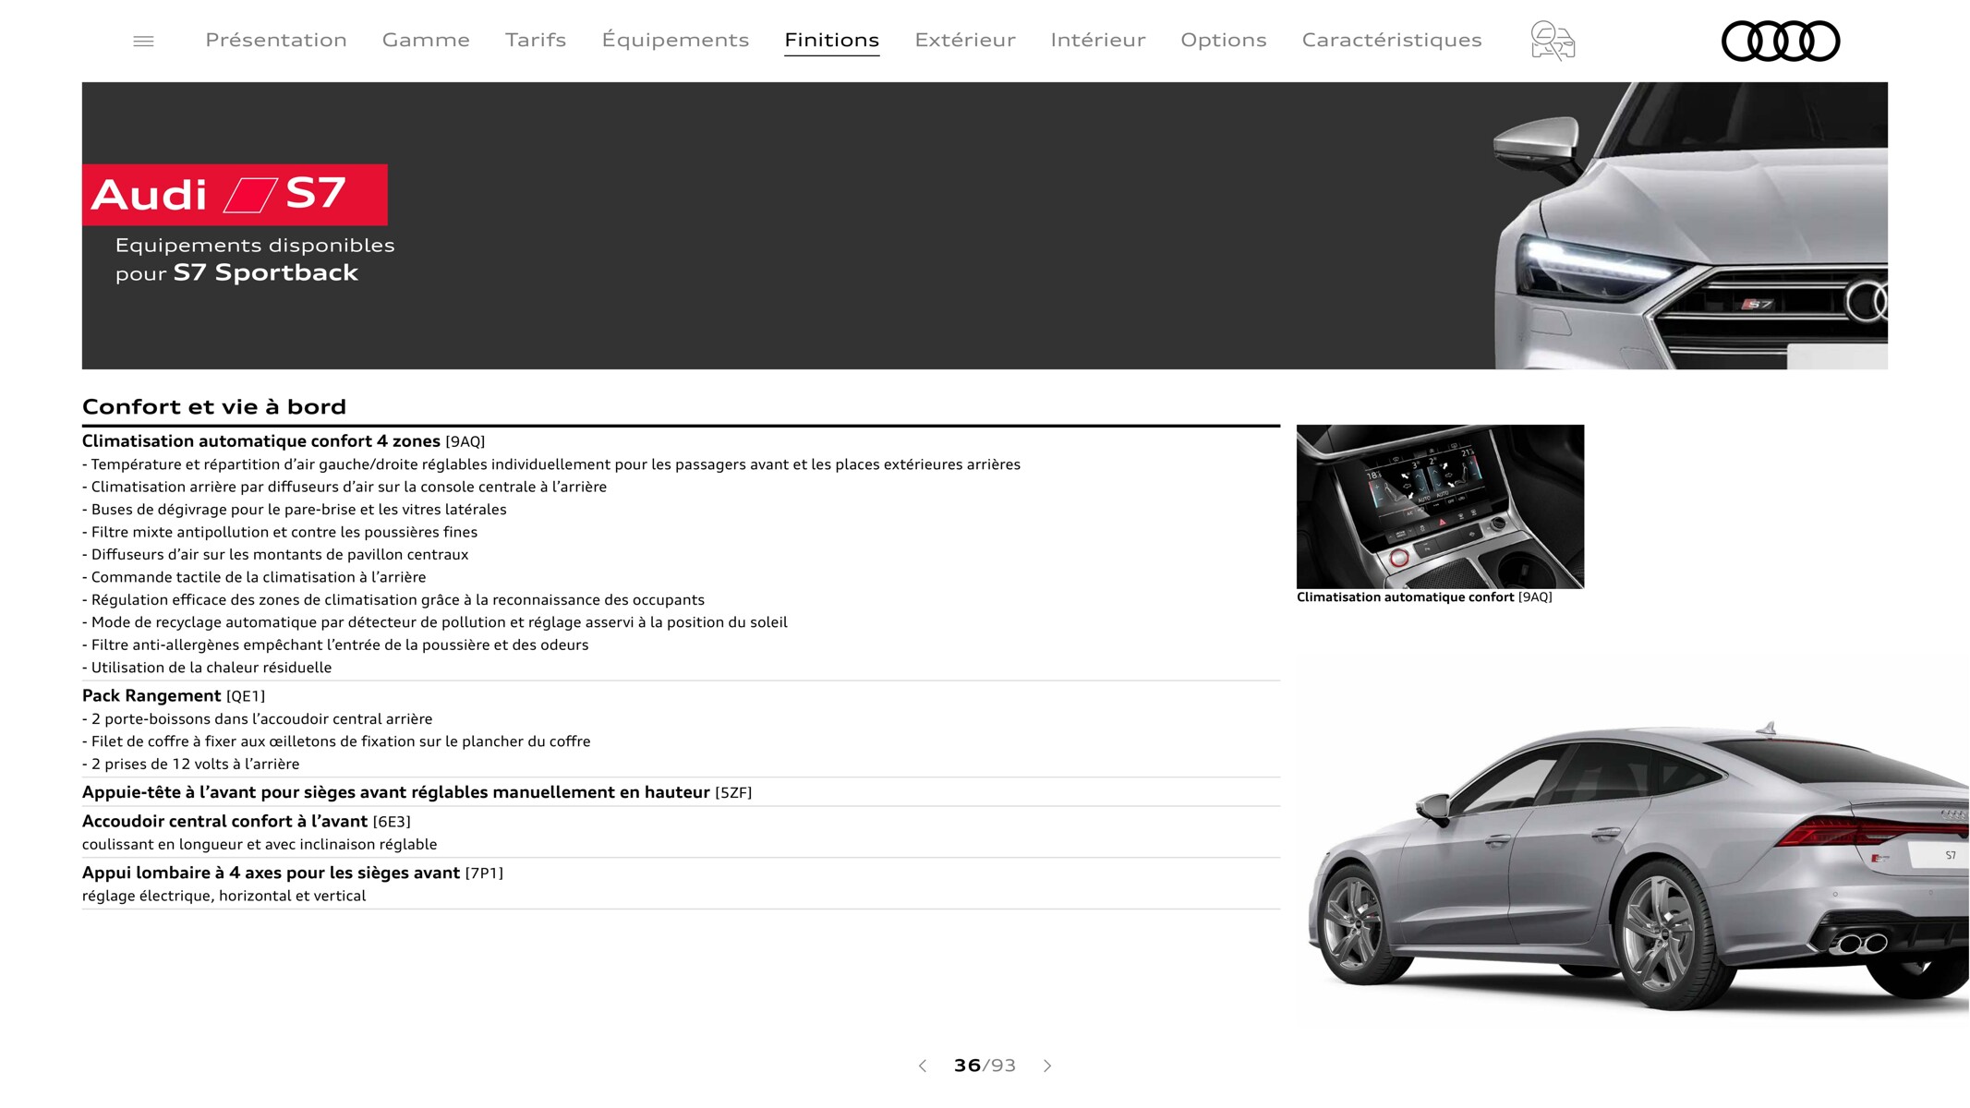Click 'Equipements disponibles pour S7 Sportback' text
The image size is (1970, 1108).
255,259
